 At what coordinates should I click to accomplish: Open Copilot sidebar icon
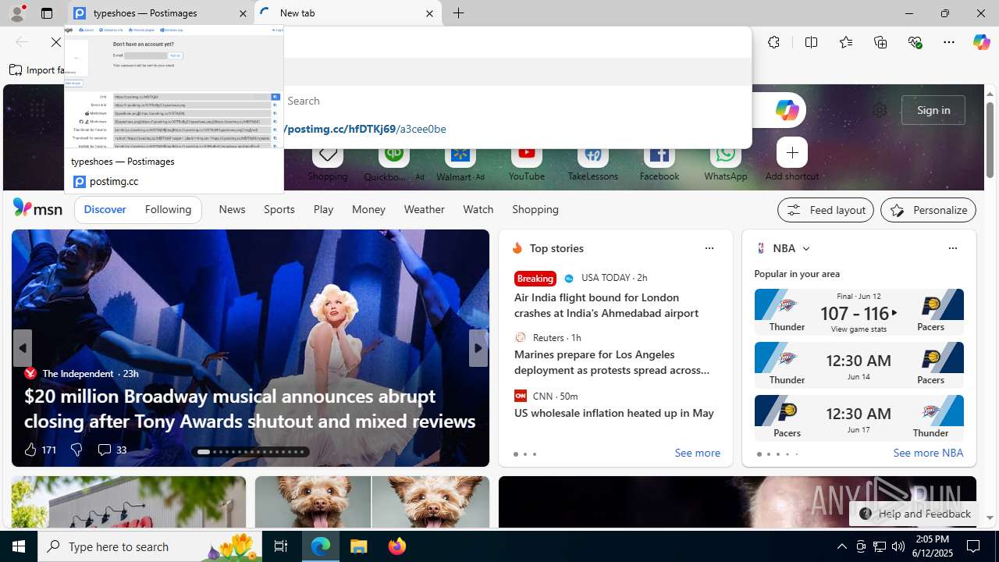pos(981,42)
